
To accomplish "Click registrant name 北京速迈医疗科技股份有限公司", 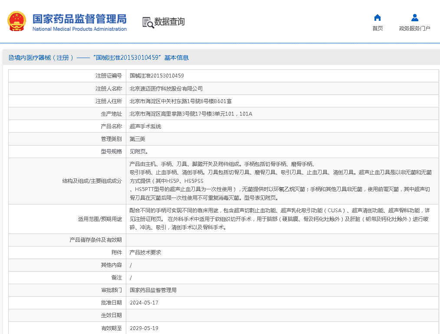I will 166,88.
